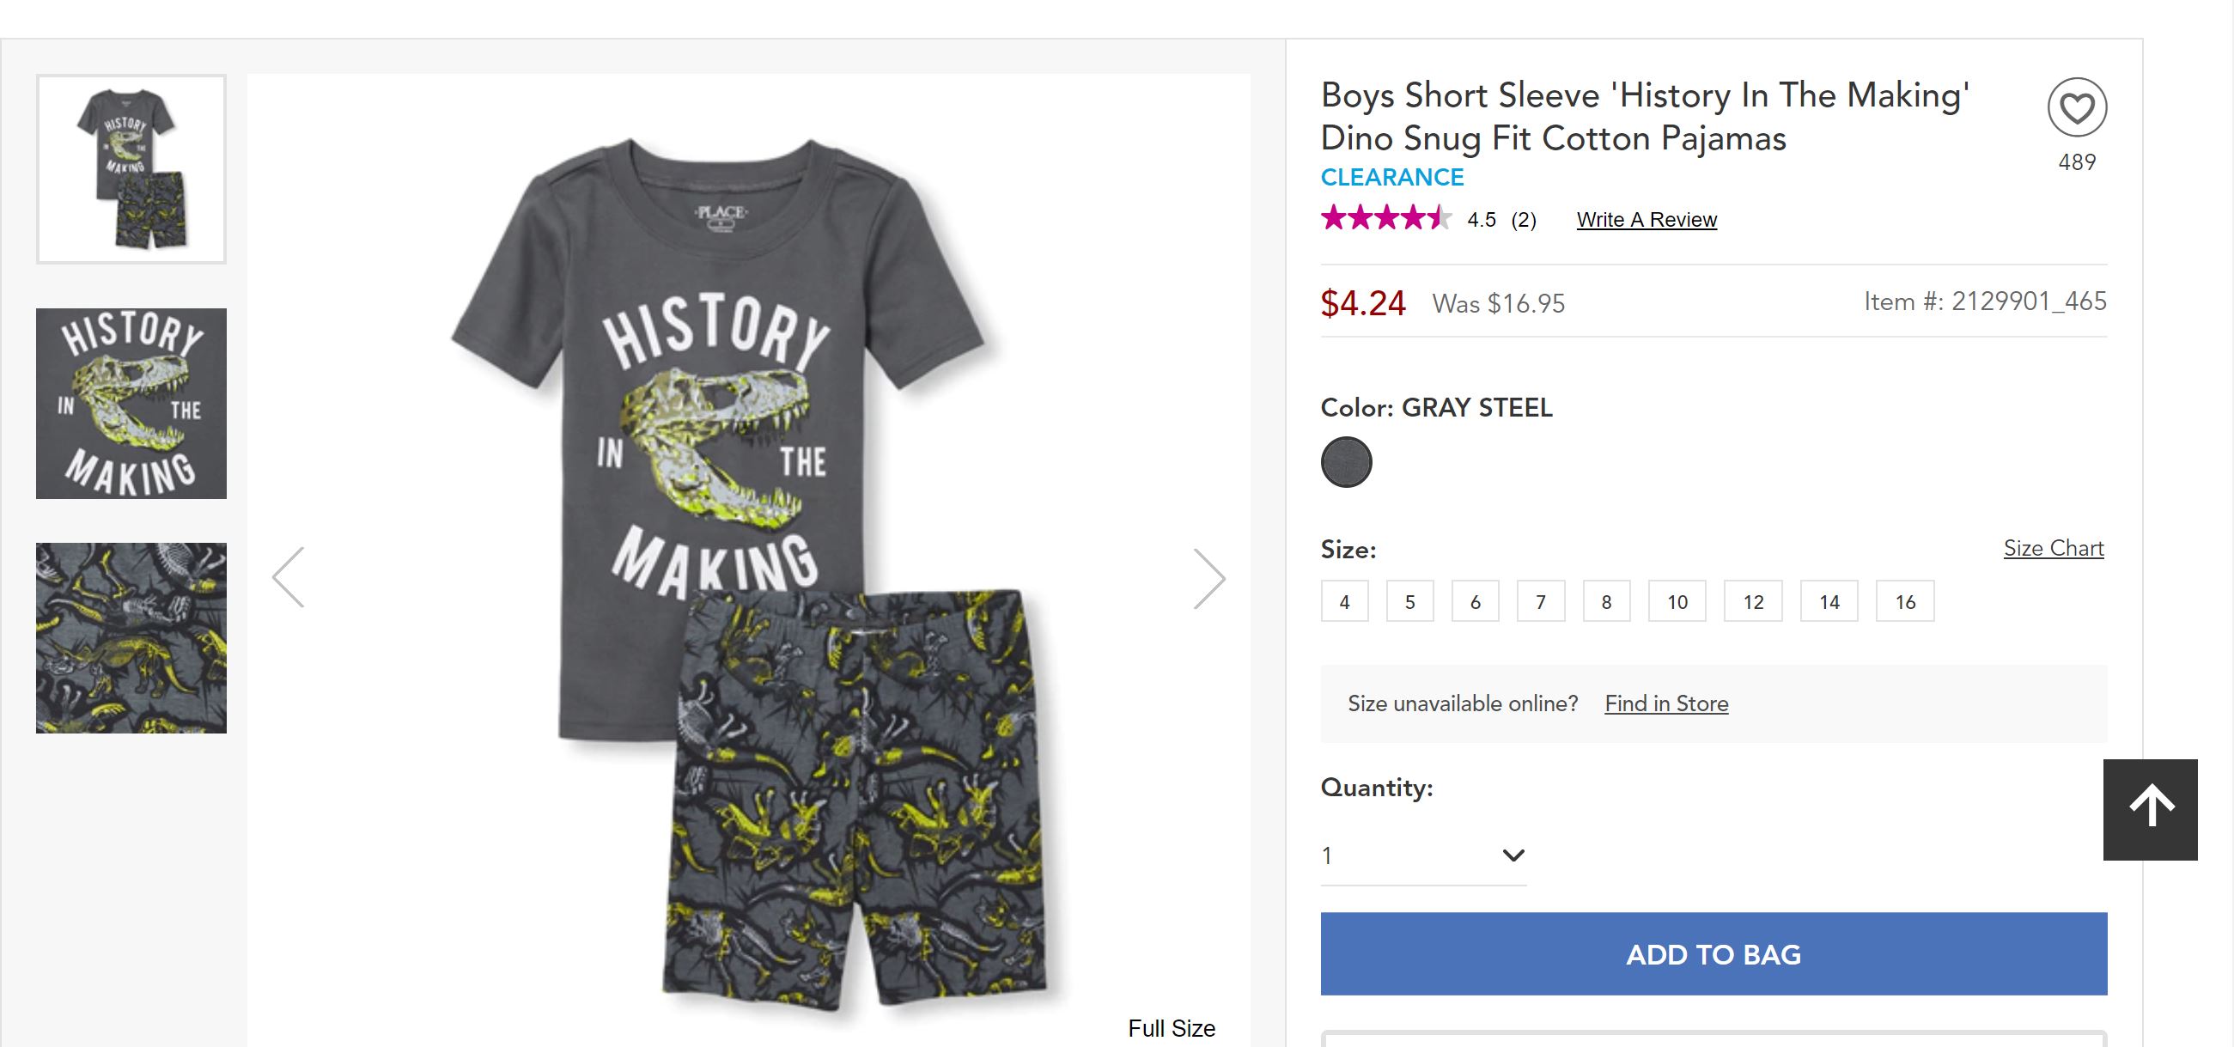Click the Find in Store link

pos(1666,703)
